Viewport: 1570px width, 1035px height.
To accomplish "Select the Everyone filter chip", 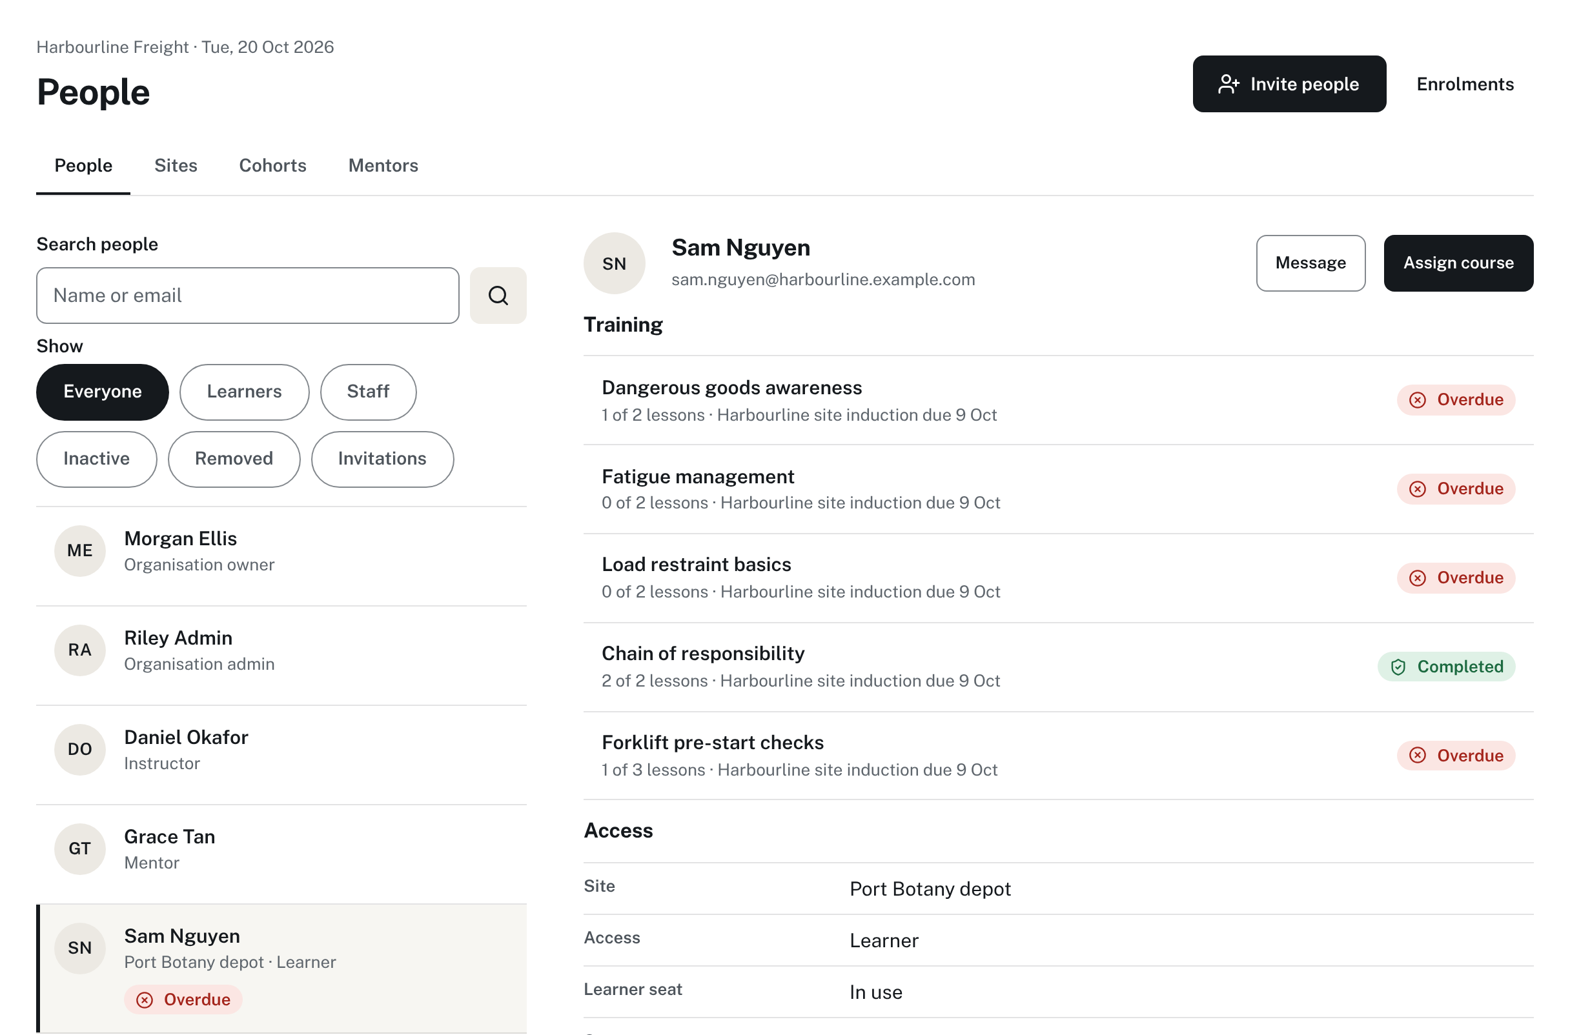I will [103, 392].
